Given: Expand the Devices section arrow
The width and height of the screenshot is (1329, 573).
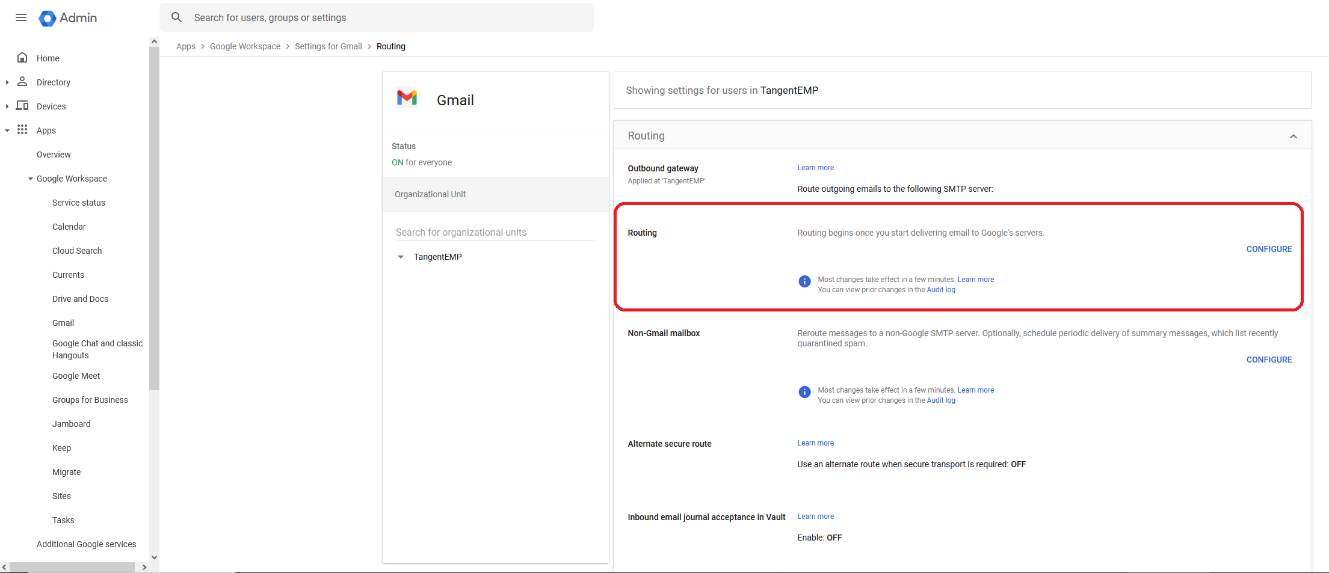Looking at the screenshot, I should (7, 106).
